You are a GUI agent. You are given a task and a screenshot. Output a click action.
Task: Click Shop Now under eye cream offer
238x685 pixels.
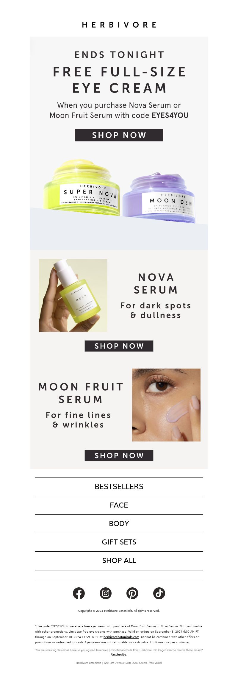pyautogui.click(x=119, y=135)
